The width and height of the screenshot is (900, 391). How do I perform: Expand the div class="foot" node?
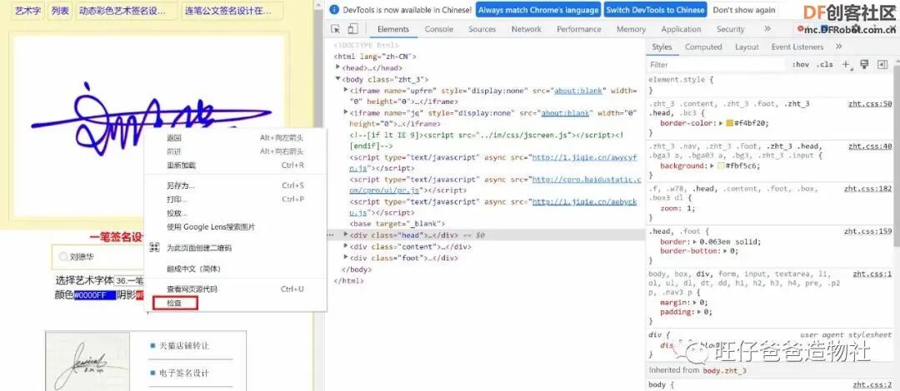coord(346,257)
